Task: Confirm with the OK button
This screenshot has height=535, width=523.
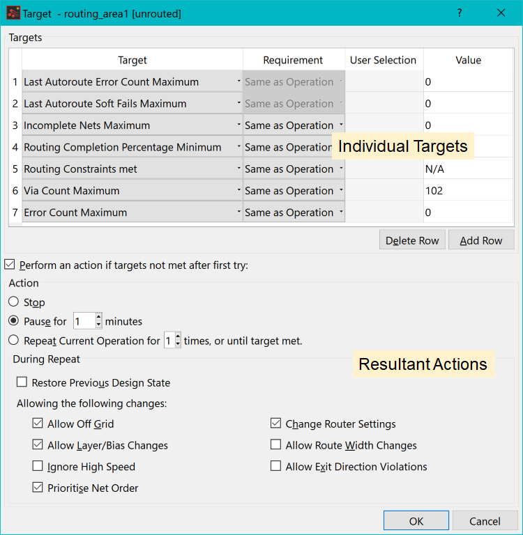Action: tap(416, 520)
